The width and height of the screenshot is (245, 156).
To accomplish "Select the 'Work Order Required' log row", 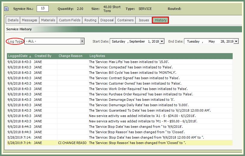I will point(120,89).
